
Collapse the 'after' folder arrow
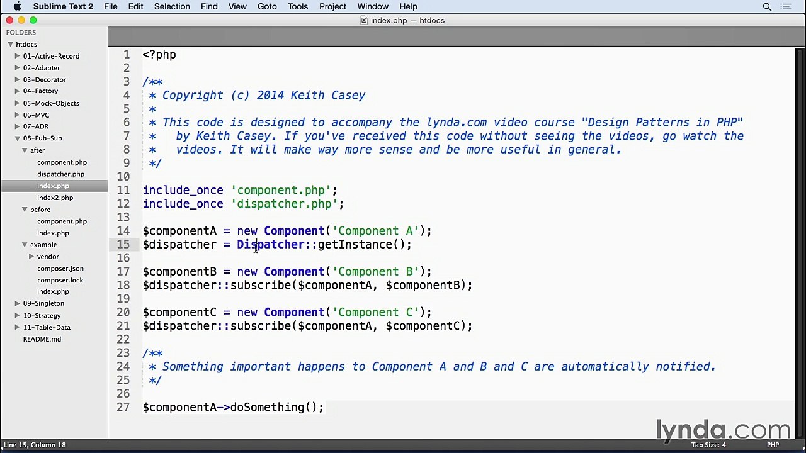[25, 150]
